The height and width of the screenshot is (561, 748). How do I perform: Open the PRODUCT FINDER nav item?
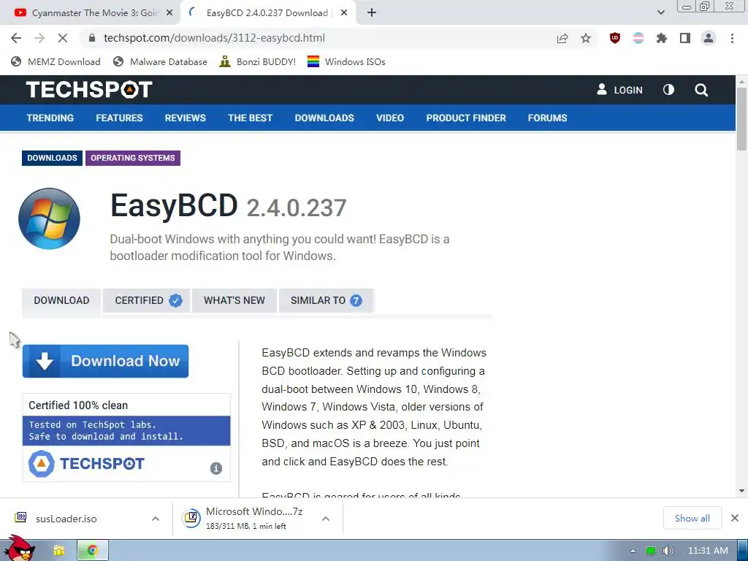pyautogui.click(x=466, y=118)
